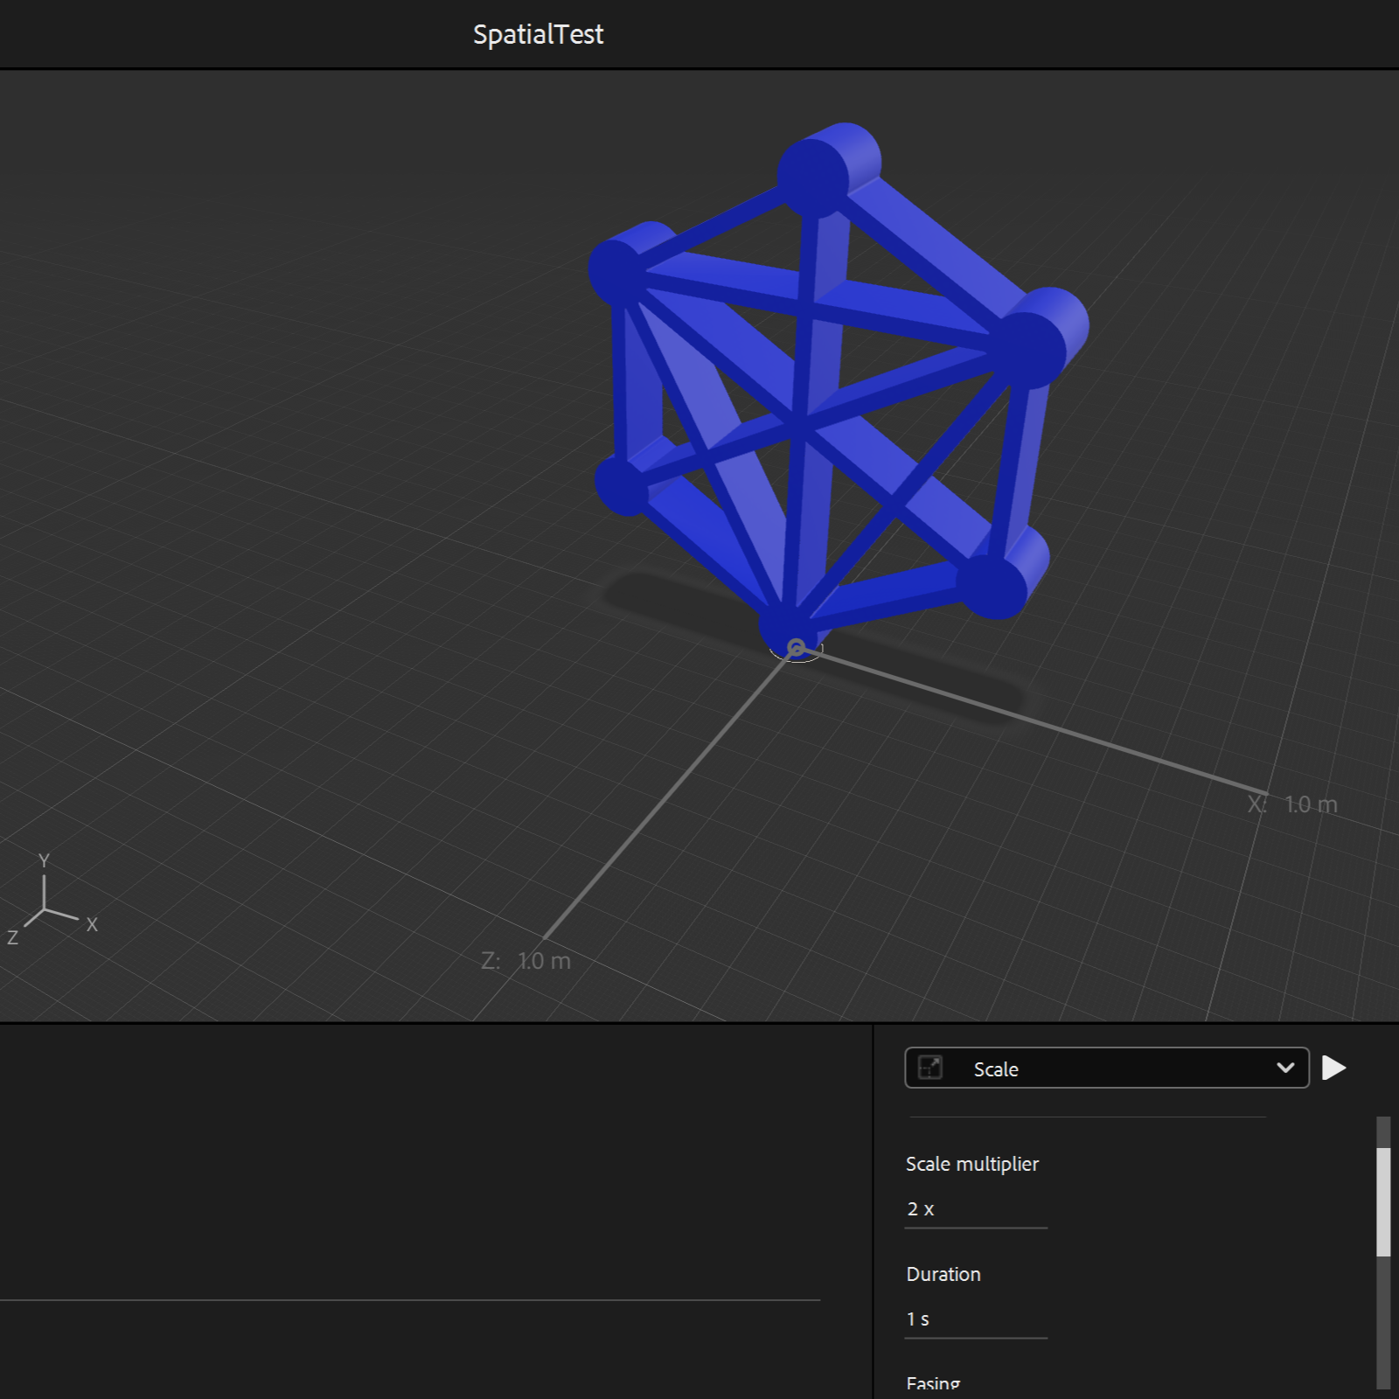The height and width of the screenshot is (1399, 1399).
Task: Click the SpatialTest project title
Action: click(x=538, y=34)
